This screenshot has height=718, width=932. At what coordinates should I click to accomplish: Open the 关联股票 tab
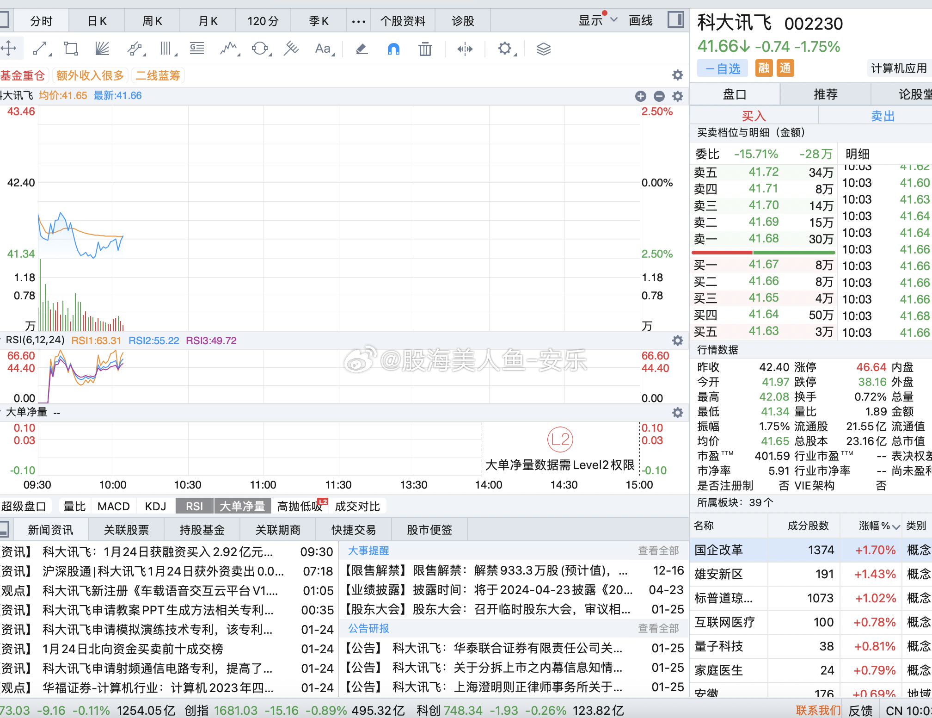coord(126,530)
